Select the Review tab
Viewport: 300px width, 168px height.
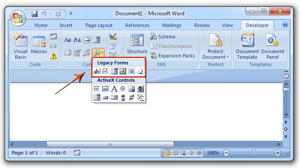(202, 25)
